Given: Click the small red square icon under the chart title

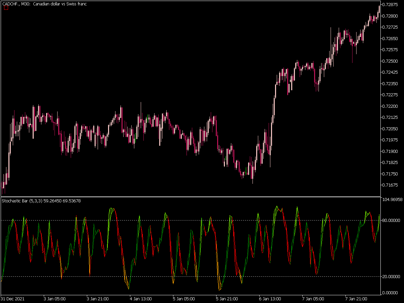Looking at the screenshot, I should pos(6,8).
